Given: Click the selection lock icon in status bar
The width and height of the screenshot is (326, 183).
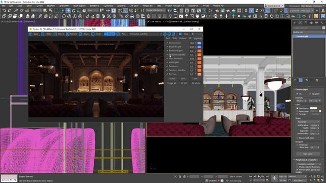Looking at the screenshot, I should [180, 176].
